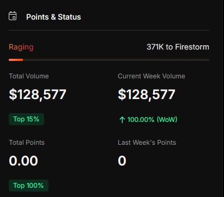Click the calendar icon beside Points & Status
224x197 pixels.
point(13,16)
